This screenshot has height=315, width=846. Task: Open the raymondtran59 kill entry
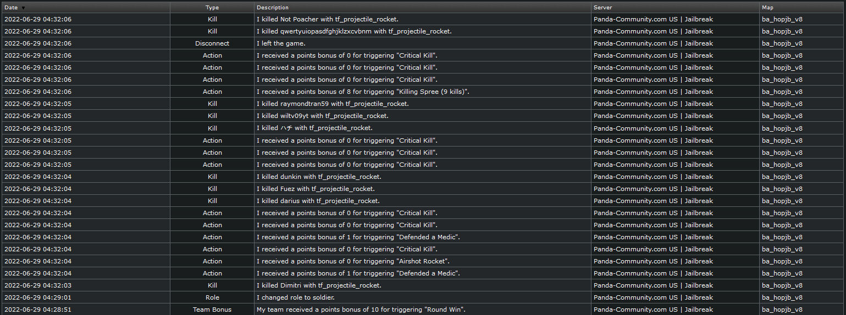[333, 104]
